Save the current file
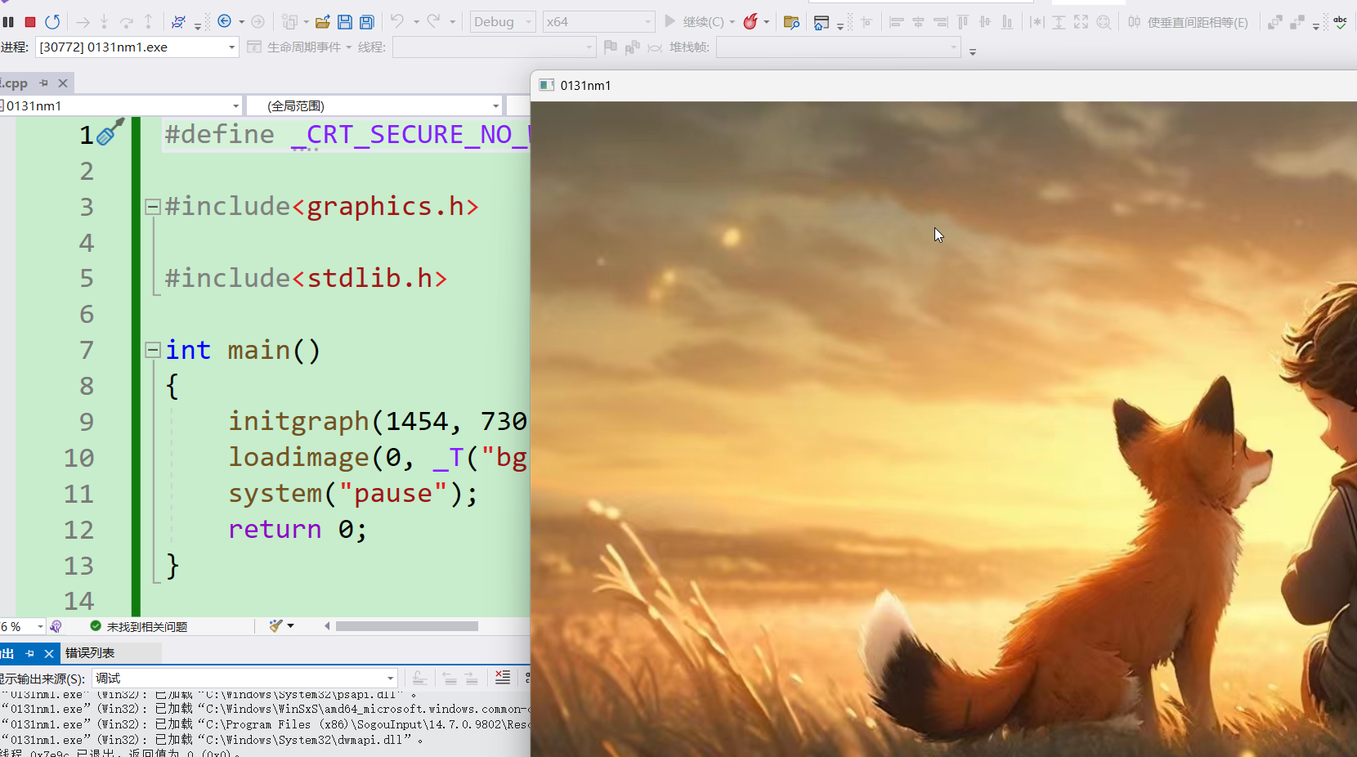The image size is (1357, 757). click(x=345, y=22)
